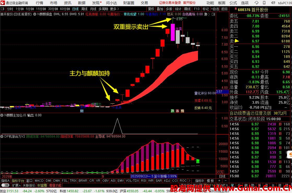
Task: Select the MACD indicator tab
Action: 39,180
